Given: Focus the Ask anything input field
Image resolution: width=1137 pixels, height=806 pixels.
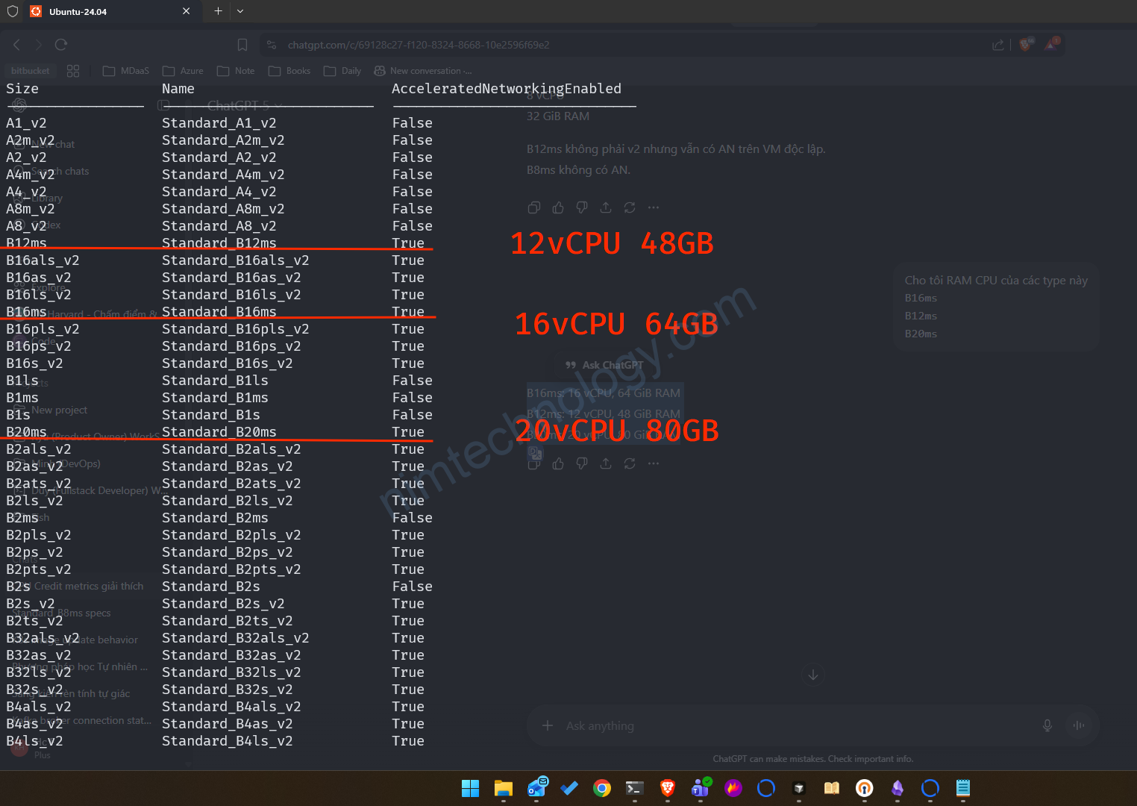Looking at the screenshot, I should (791, 725).
